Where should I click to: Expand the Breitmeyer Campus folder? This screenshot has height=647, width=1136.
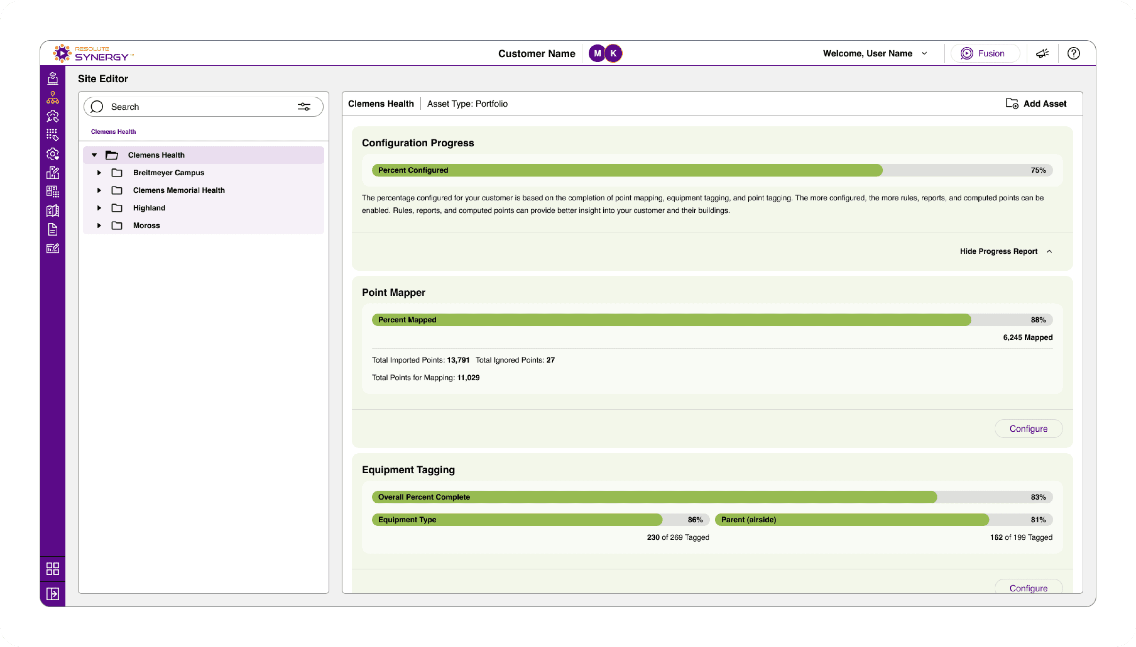pyautogui.click(x=99, y=173)
